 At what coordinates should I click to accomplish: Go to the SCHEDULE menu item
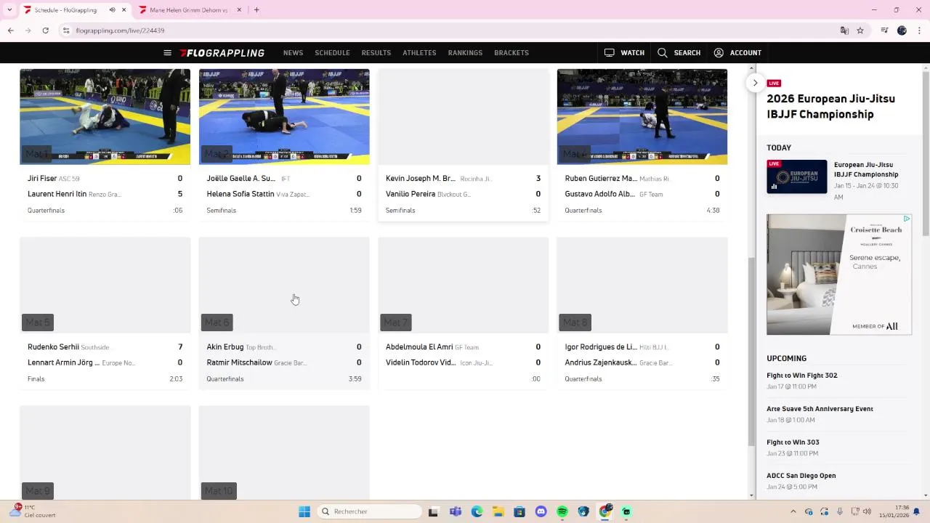click(x=332, y=53)
